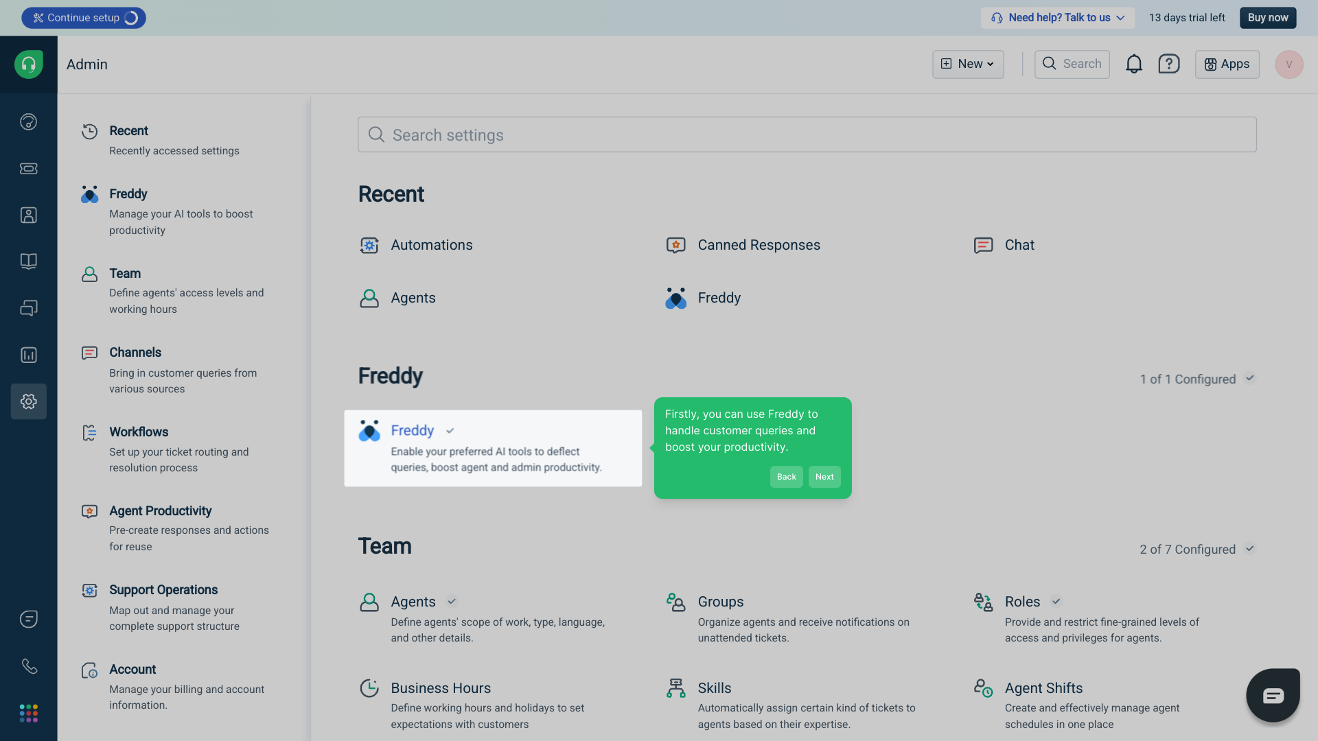This screenshot has width=1318, height=741.
Task: Collapse the Team 2 of 7 Configured section
Action: pyautogui.click(x=1250, y=549)
